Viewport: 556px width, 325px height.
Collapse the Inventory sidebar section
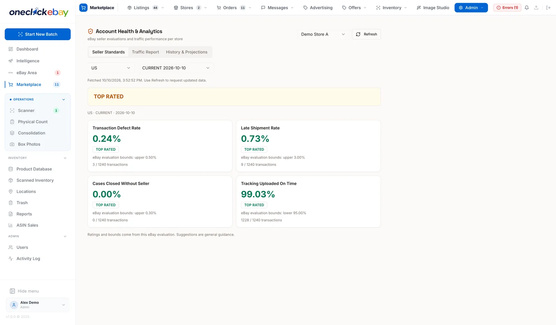click(38, 158)
